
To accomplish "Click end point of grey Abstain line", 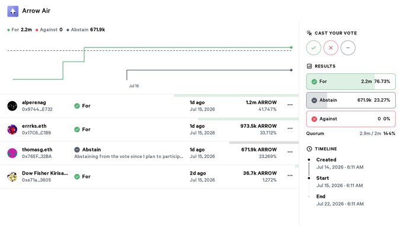I will [x=291, y=70].
